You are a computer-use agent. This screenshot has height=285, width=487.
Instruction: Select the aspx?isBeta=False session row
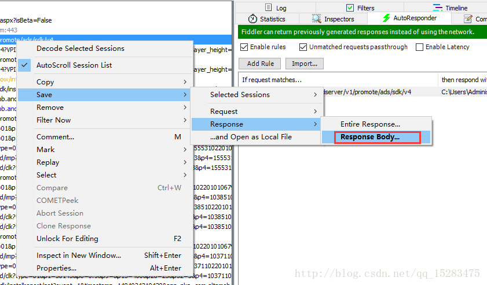coord(116,20)
